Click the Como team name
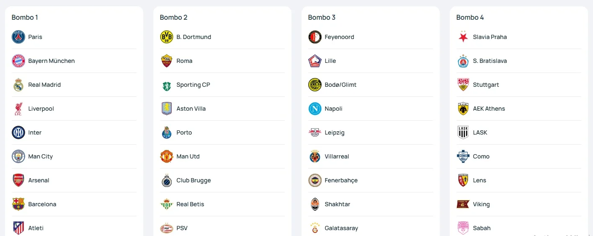This screenshot has height=236, width=593. point(481,156)
